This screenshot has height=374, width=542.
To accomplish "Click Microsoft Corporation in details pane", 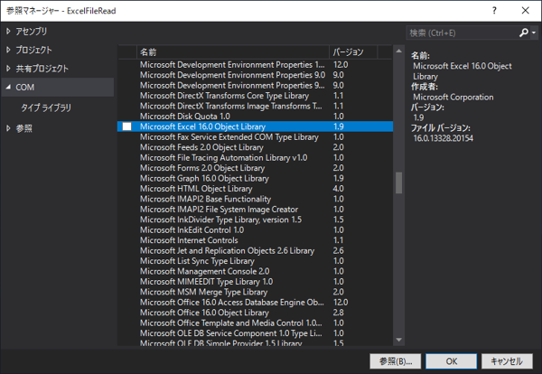I will point(453,98).
